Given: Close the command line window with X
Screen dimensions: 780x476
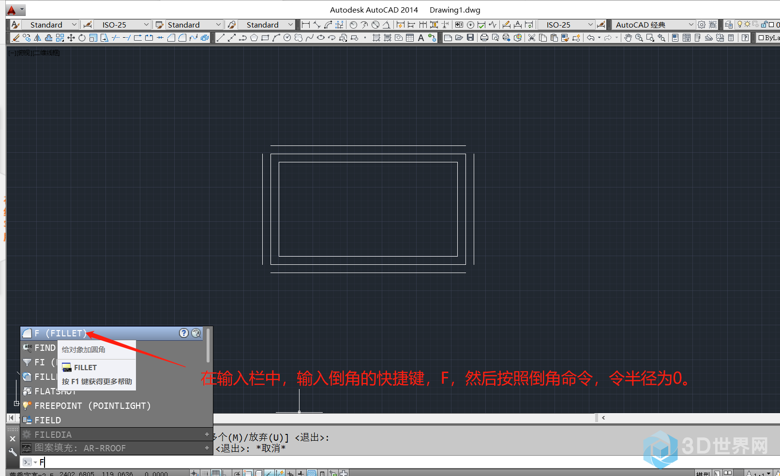Looking at the screenshot, I should coord(13,439).
